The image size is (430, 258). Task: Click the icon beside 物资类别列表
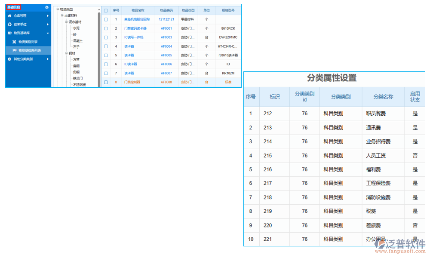[14, 42]
